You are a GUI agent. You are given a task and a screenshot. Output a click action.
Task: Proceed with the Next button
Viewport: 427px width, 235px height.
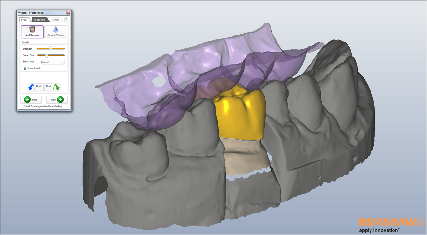57,100
